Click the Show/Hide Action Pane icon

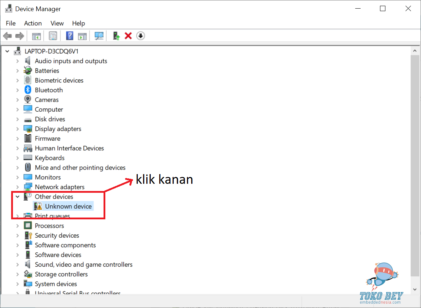click(x=83, y=36)
